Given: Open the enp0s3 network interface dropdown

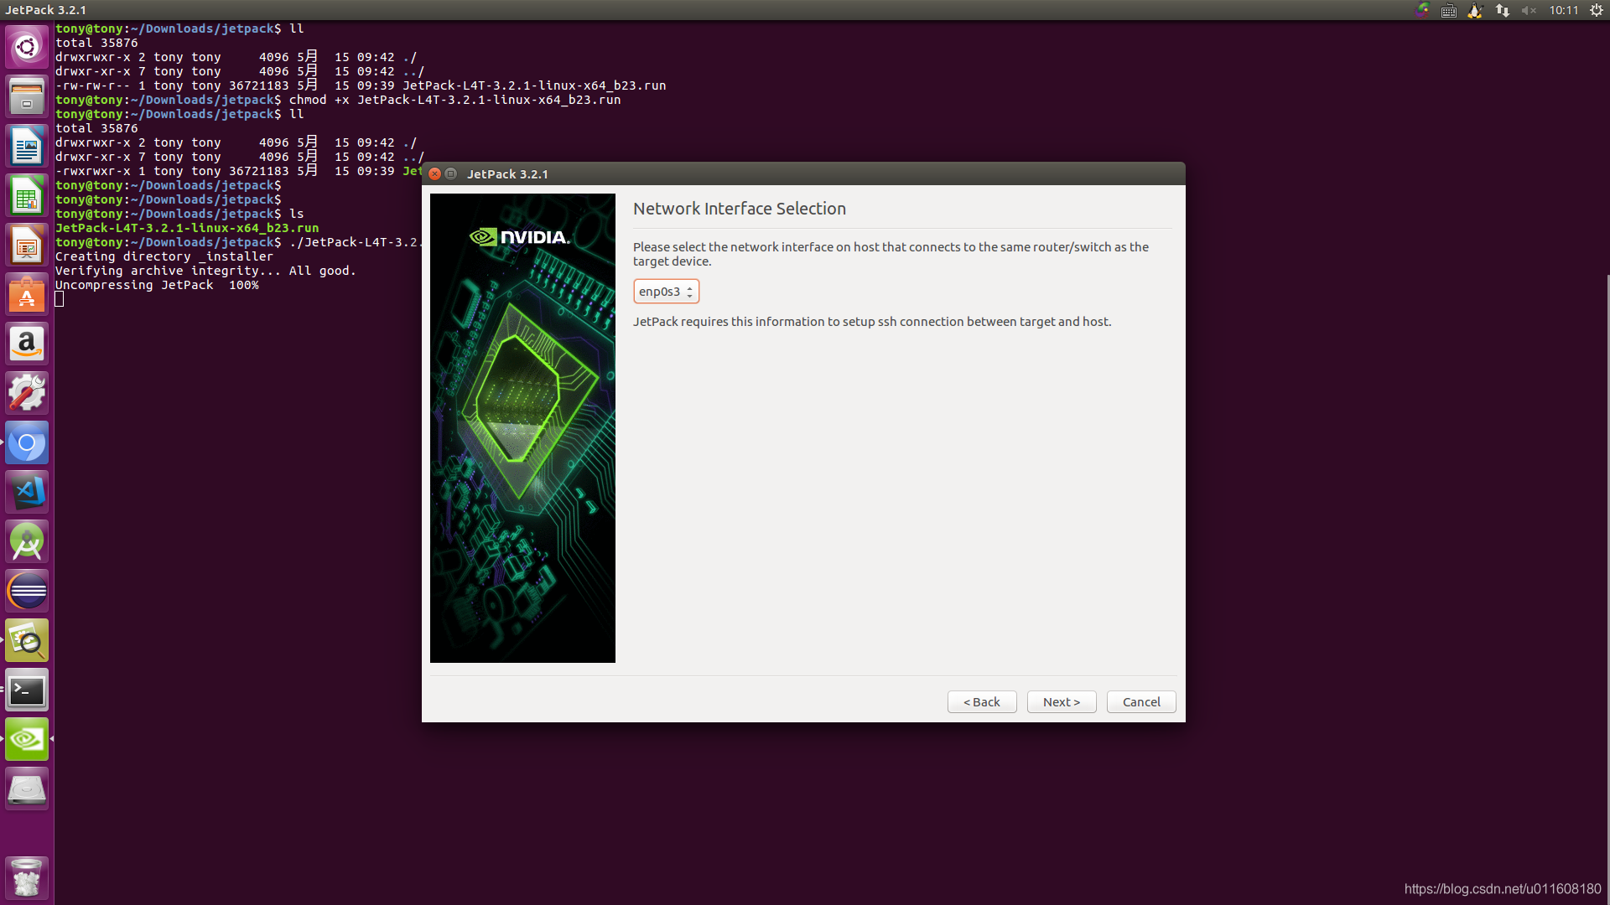Looking at the screenshot, I should tap(666, 292).
